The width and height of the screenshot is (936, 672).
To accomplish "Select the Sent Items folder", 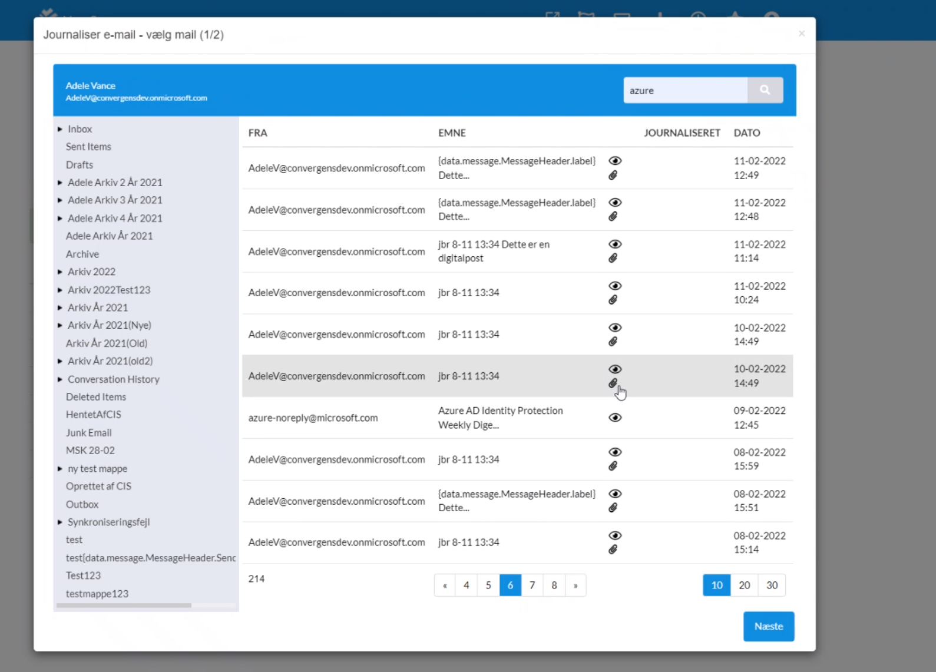I will (x=88, y=147).
